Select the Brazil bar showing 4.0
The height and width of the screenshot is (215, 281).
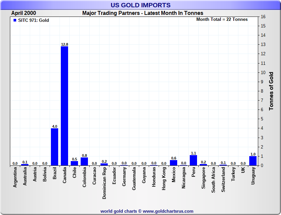pos(55,147)
